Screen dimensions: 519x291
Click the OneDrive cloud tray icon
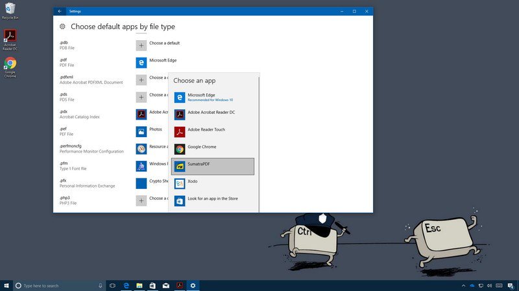472,286
